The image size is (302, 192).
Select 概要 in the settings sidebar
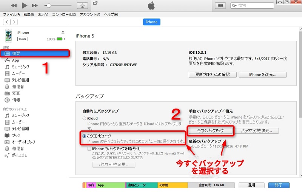[35, 53]
